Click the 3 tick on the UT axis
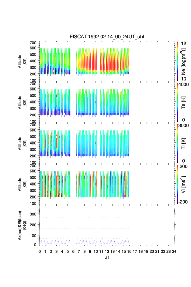 pos(57,251)
